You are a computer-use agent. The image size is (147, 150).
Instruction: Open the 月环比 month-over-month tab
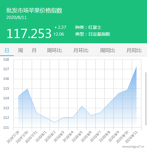(x=81, y=50)
